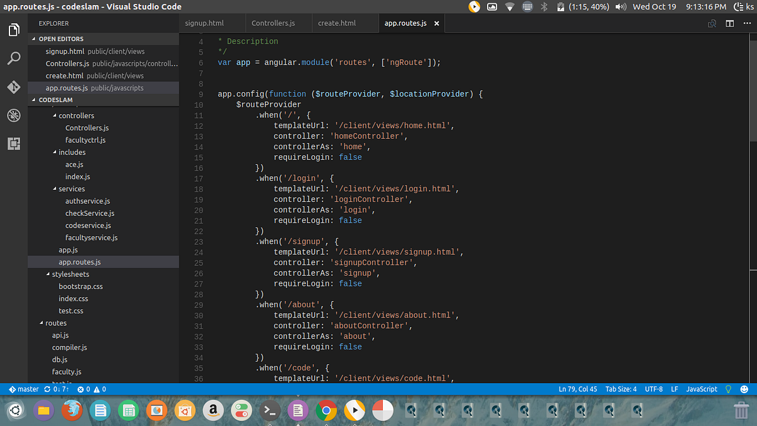Open LibreOffice Calc from the dock

[128, 411]
